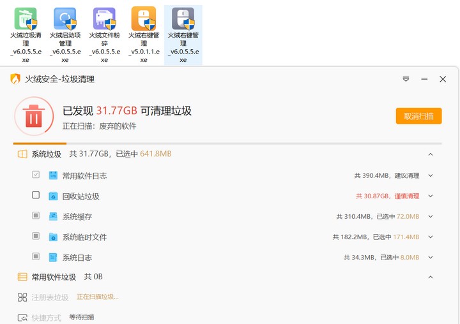
Task: Click the 火绒安全-垃圾清理 window title
Action: click(59, 79)
